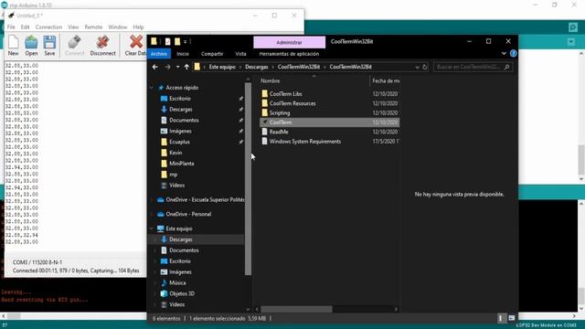Sort by Nombre column header
Screen dimensions: 585x329
[x=271, y=80]
